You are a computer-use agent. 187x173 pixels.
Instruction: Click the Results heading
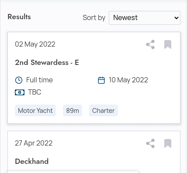tap(19, 17)
